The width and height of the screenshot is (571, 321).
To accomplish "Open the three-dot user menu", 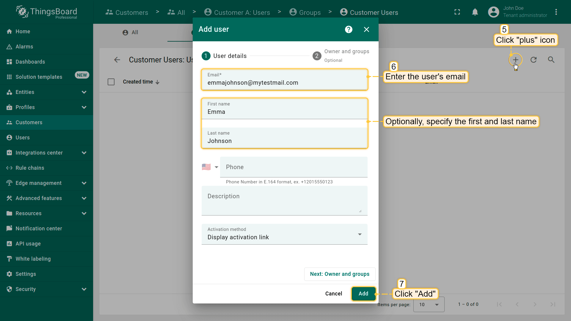I will click(x=556, y=12).
